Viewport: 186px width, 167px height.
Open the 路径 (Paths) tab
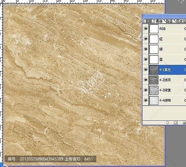pos(169,21)
